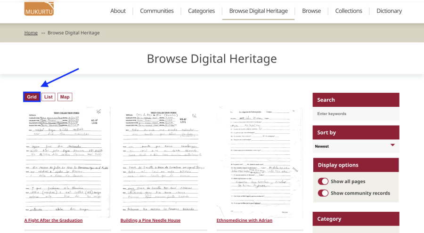Switch to List view

click(x=49, y=97)
